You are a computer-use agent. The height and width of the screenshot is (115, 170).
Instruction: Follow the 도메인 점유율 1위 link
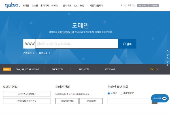pos(66,32)
